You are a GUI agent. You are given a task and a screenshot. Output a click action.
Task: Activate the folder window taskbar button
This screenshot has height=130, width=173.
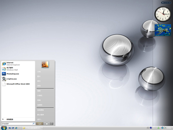coord(33,128)
